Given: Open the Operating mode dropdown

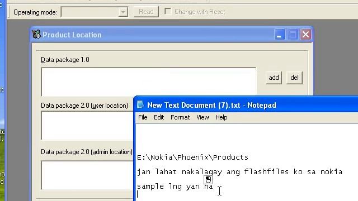Looking at the screenshot, I should [x=123, y=12].
